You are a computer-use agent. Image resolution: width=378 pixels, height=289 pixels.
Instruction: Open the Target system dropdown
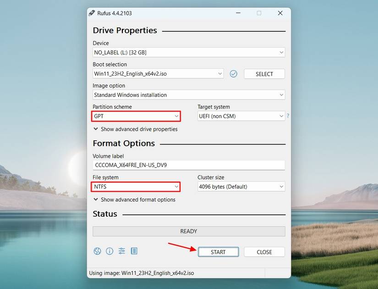point(241,116)
